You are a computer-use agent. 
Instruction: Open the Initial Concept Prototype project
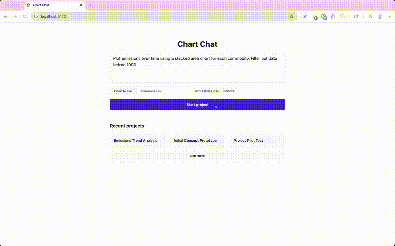(195, 140)
